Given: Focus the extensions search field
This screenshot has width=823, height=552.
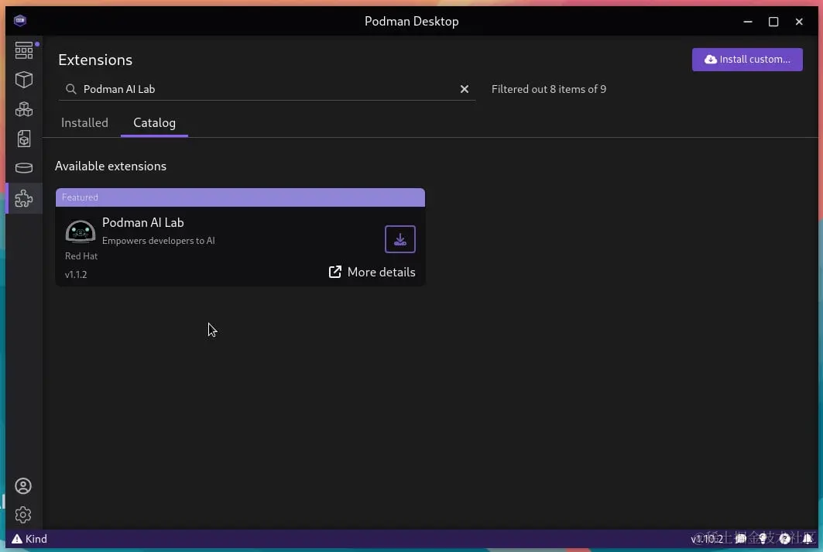Looking at the screenshot, I should click(x=268, y=89).
